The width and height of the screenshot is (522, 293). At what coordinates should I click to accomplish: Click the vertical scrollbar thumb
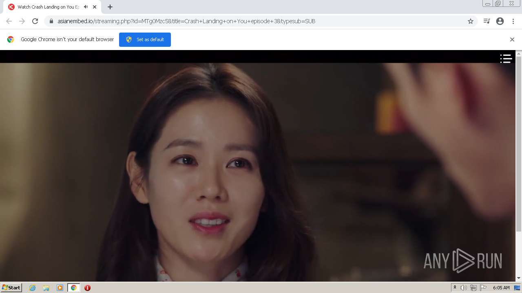click(x=519, y=144)
